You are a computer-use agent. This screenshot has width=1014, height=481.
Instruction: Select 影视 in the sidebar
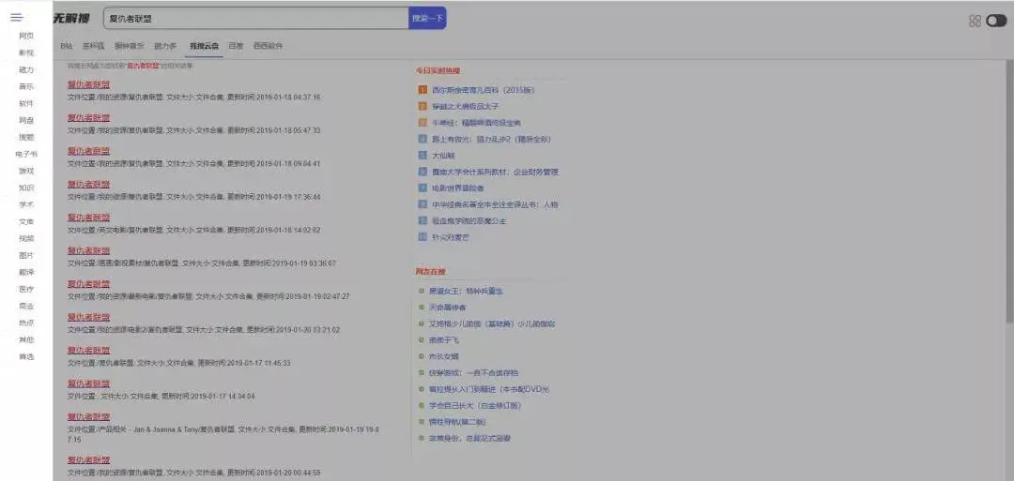point(26,53)
